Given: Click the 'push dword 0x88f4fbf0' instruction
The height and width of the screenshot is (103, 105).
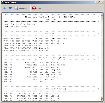Looking at the screenshot, I should tap(52, 65).
